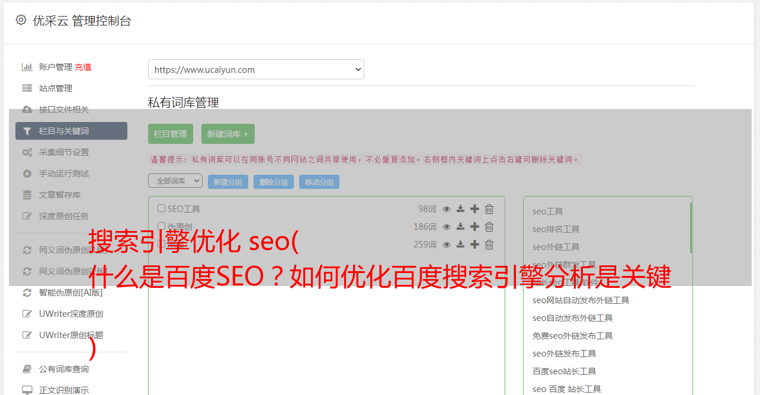Select 栏目与关键词 sidebar item
The image size is (760, 395).
[x=71, y=131]
